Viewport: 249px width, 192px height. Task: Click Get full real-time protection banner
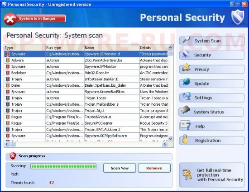coord(212,175)
